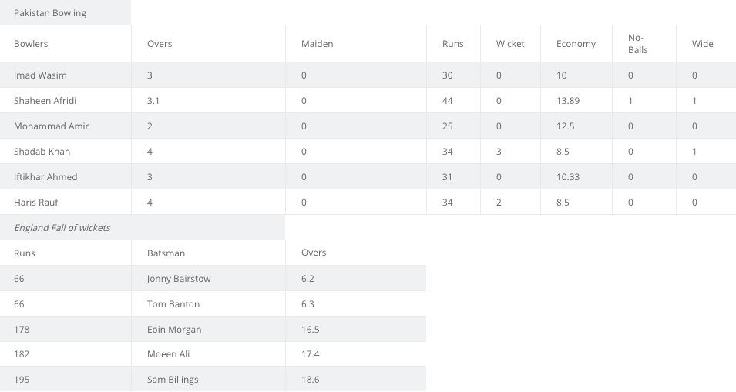Select the Imad Wasim bowler name
Screen dimensions: 736x392
(40, 75)
